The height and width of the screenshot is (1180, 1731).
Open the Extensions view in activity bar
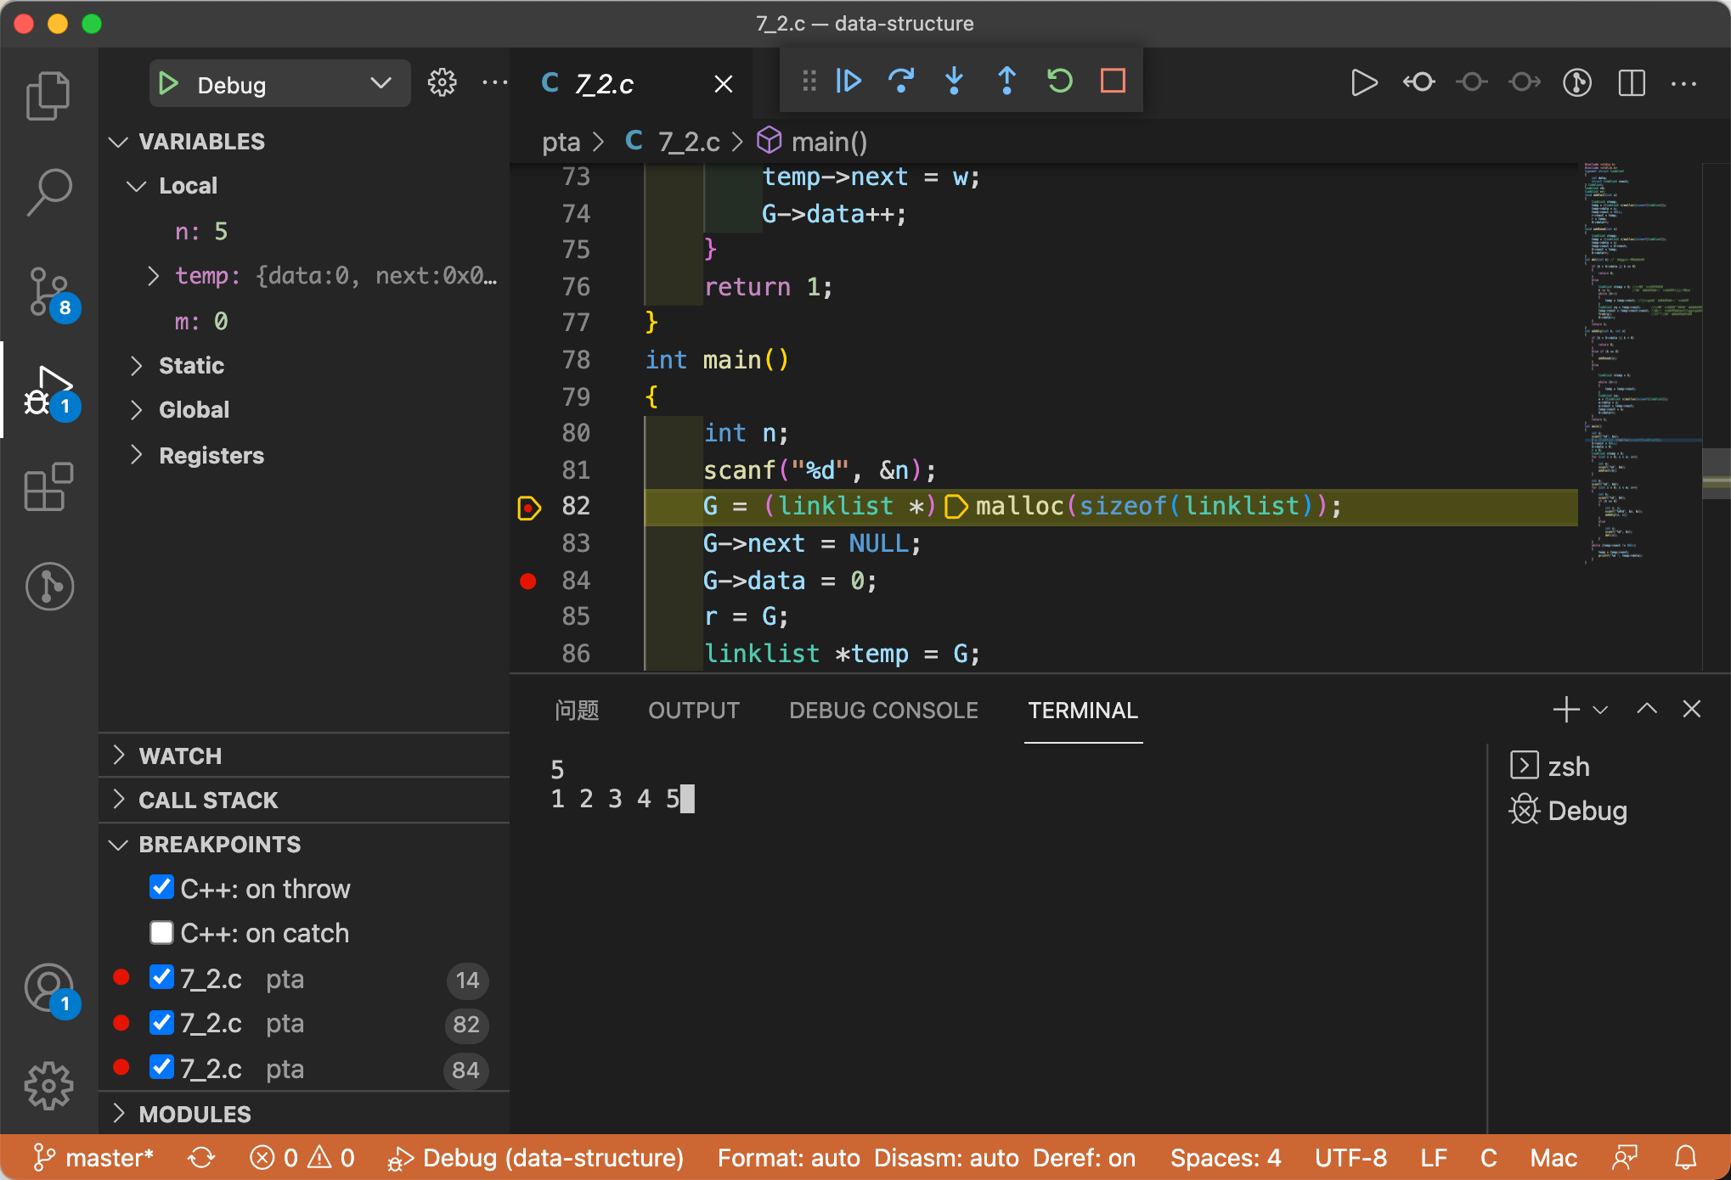point(48,487)
